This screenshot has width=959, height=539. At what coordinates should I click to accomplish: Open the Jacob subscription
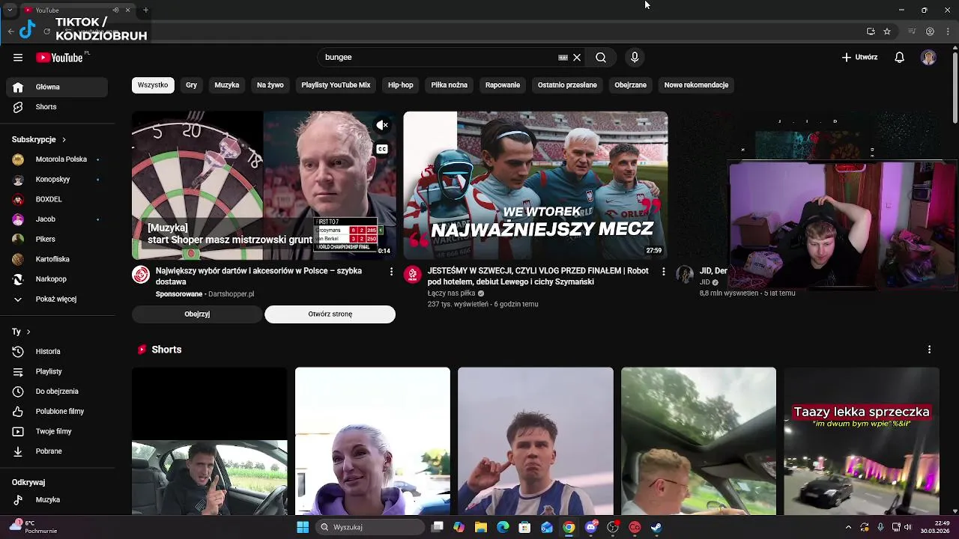57,219
